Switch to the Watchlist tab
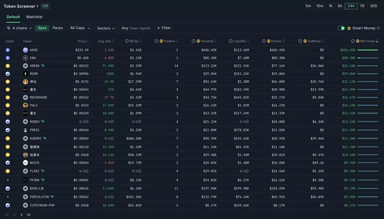This screenshot has height=219, width=384. click(34, 17)
